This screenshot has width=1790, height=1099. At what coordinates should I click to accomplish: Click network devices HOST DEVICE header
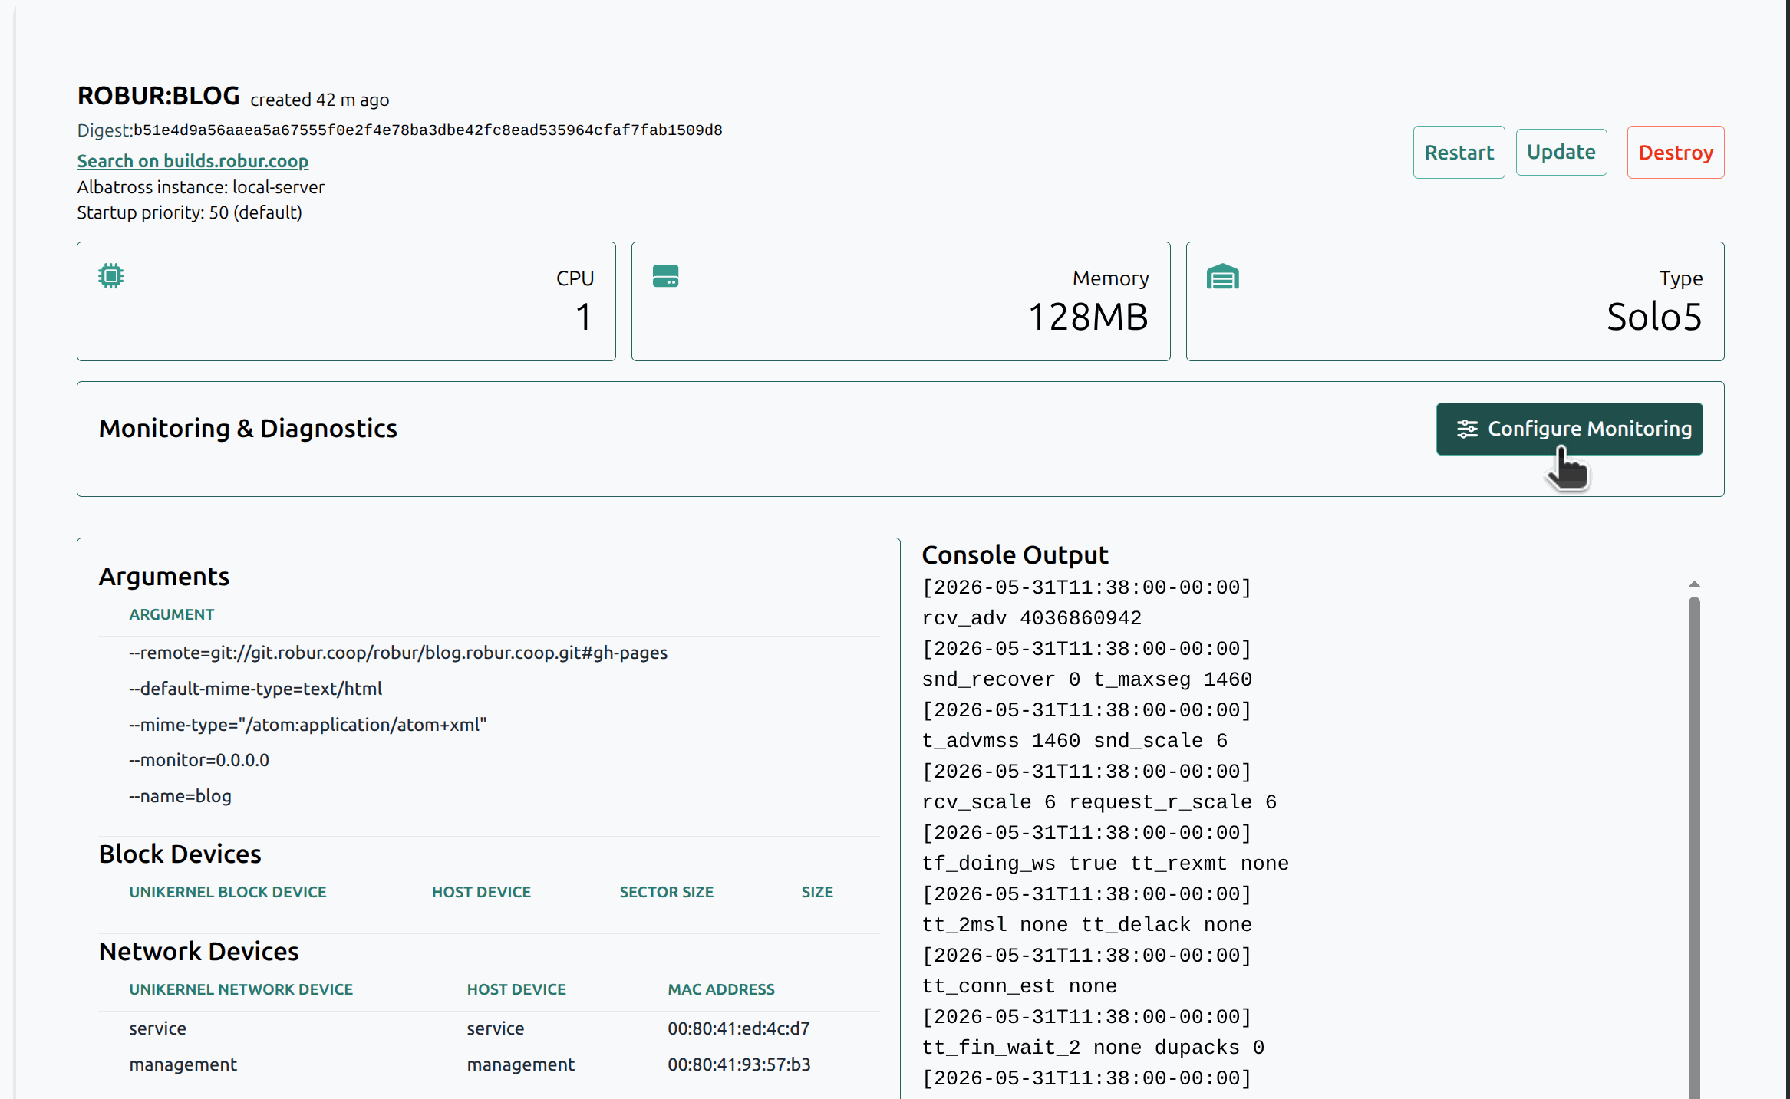pyautogui.click(x=516, y=989)
